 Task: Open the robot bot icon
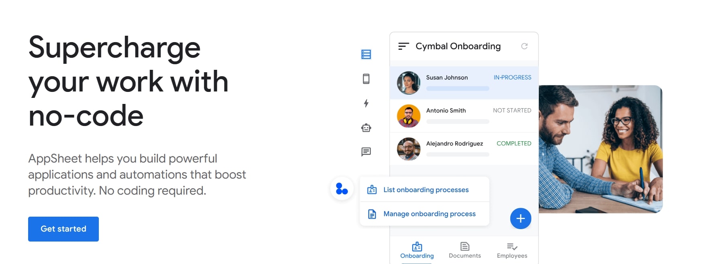366,128
